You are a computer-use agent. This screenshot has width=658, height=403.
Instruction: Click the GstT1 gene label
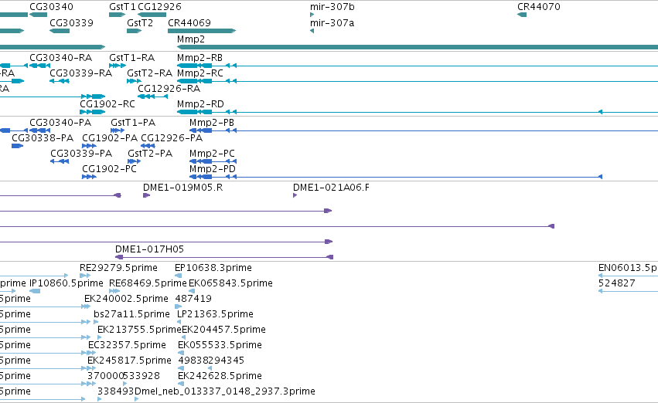click(x=122, y=7)
